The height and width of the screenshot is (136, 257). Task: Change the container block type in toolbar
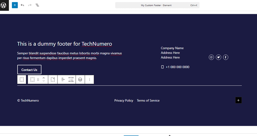pyautogui.click(x=32, y=80)
